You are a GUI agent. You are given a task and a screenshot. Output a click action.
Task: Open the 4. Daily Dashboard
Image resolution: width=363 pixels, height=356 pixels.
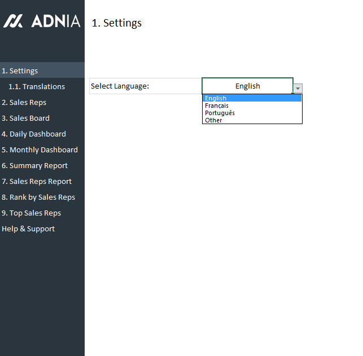click(34, 134)
